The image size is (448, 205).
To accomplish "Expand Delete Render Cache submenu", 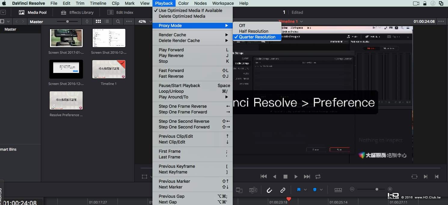I will [x=192, y=41].
